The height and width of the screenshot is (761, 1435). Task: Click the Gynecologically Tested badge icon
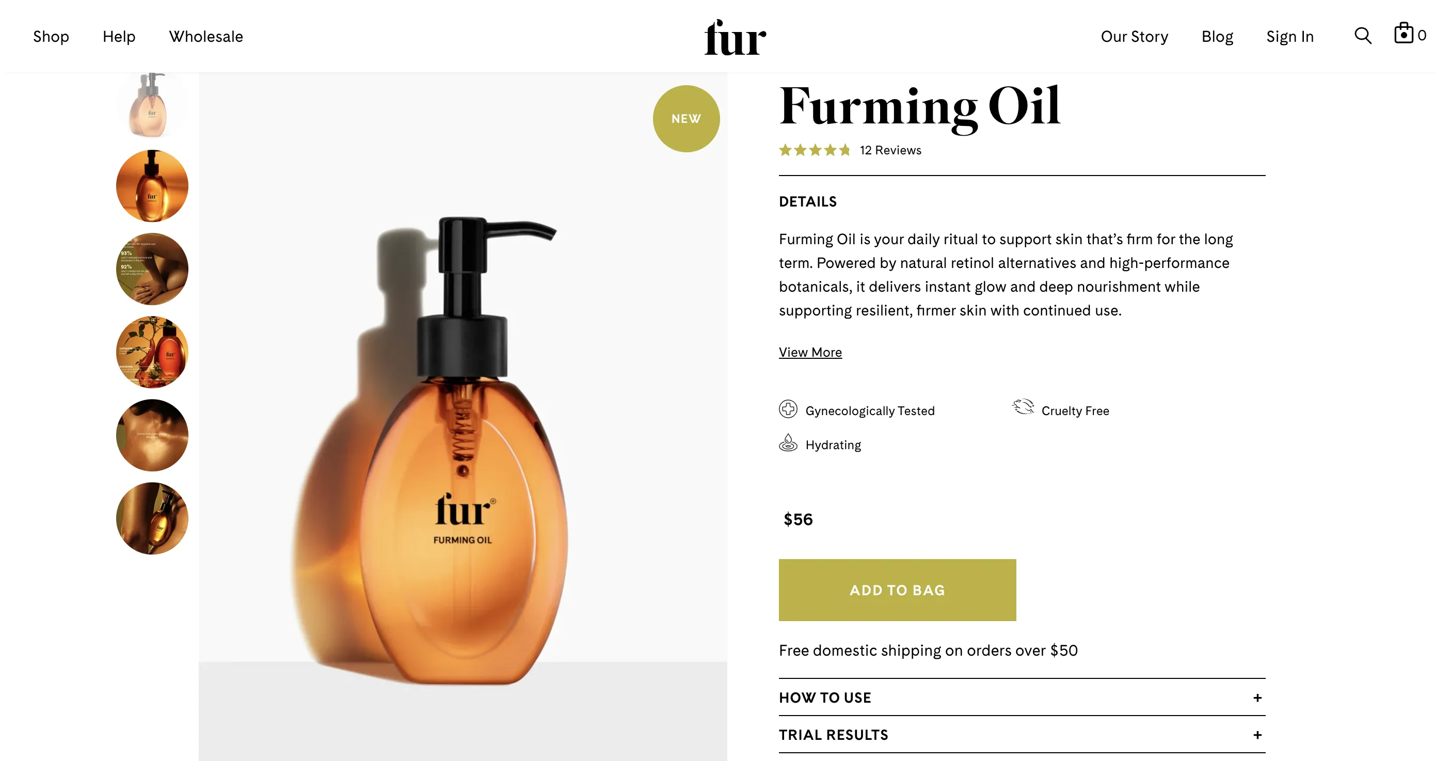pos(788,409)
